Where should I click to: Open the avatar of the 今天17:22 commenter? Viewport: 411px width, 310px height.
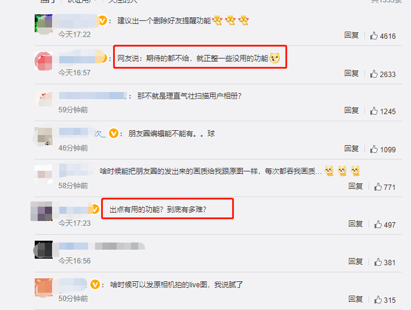click(x=44, y=23)
